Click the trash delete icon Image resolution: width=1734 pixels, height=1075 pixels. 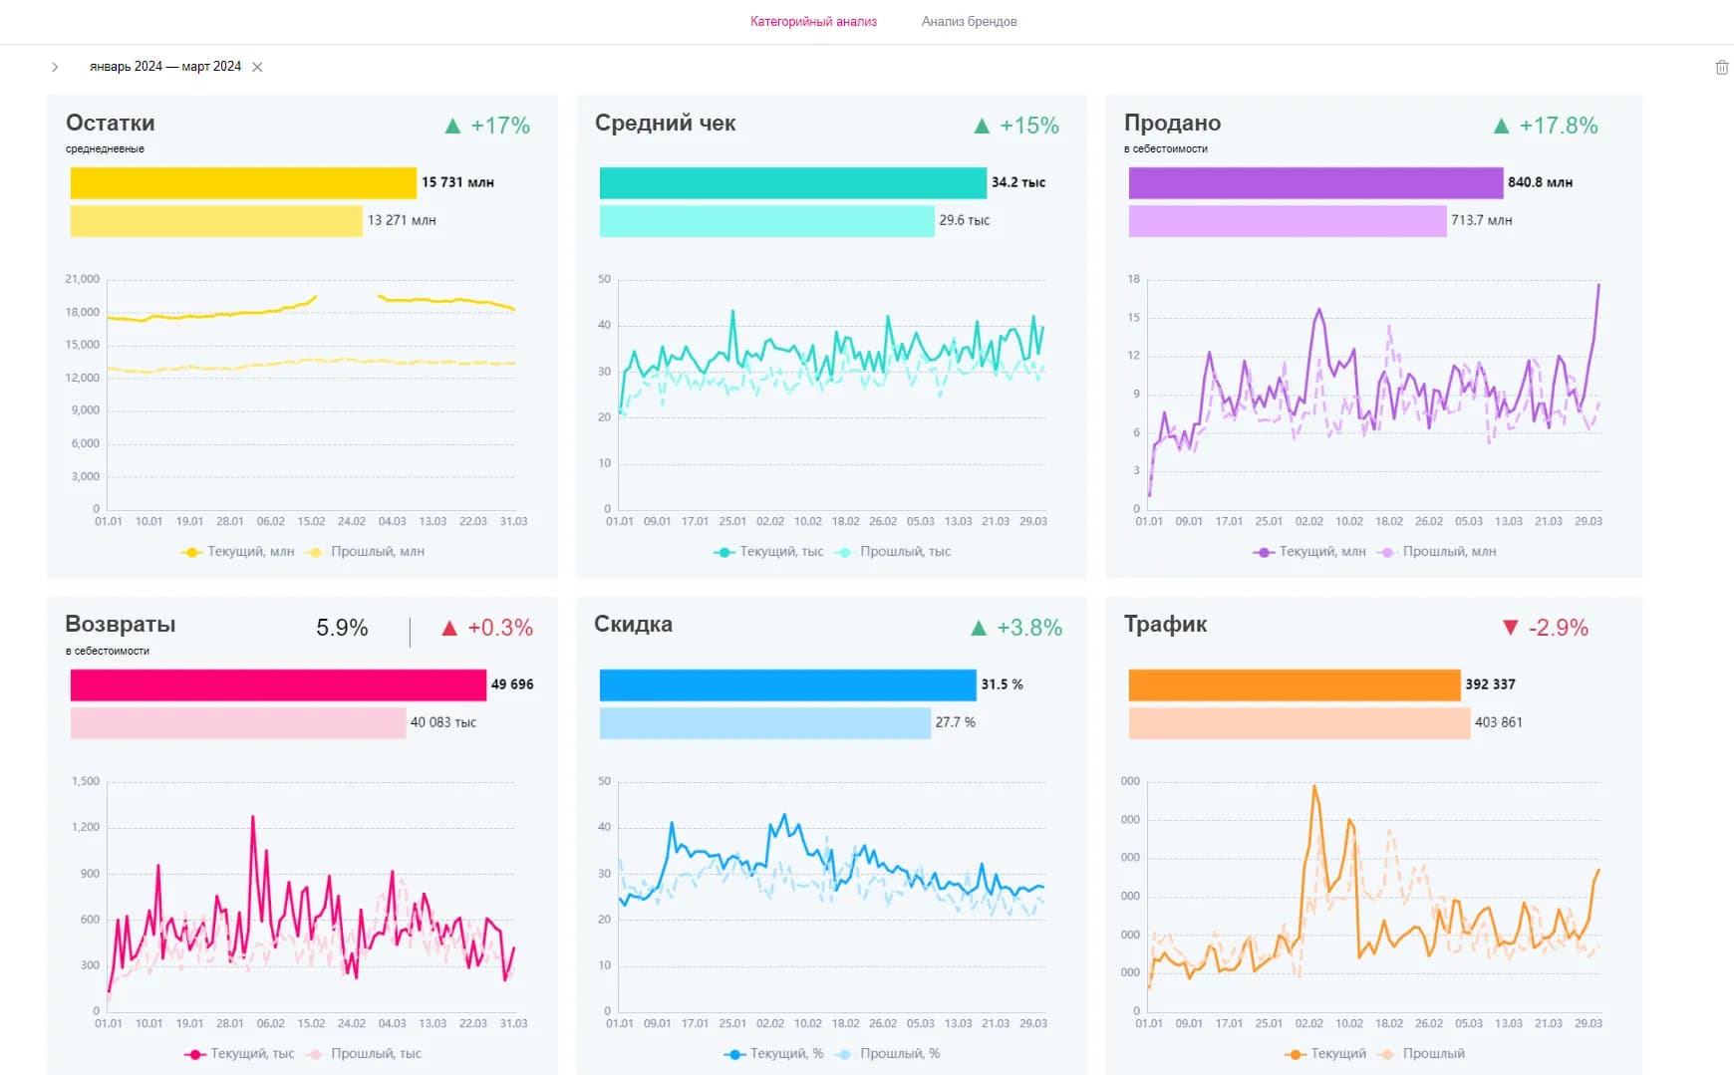coord(1721,67)
